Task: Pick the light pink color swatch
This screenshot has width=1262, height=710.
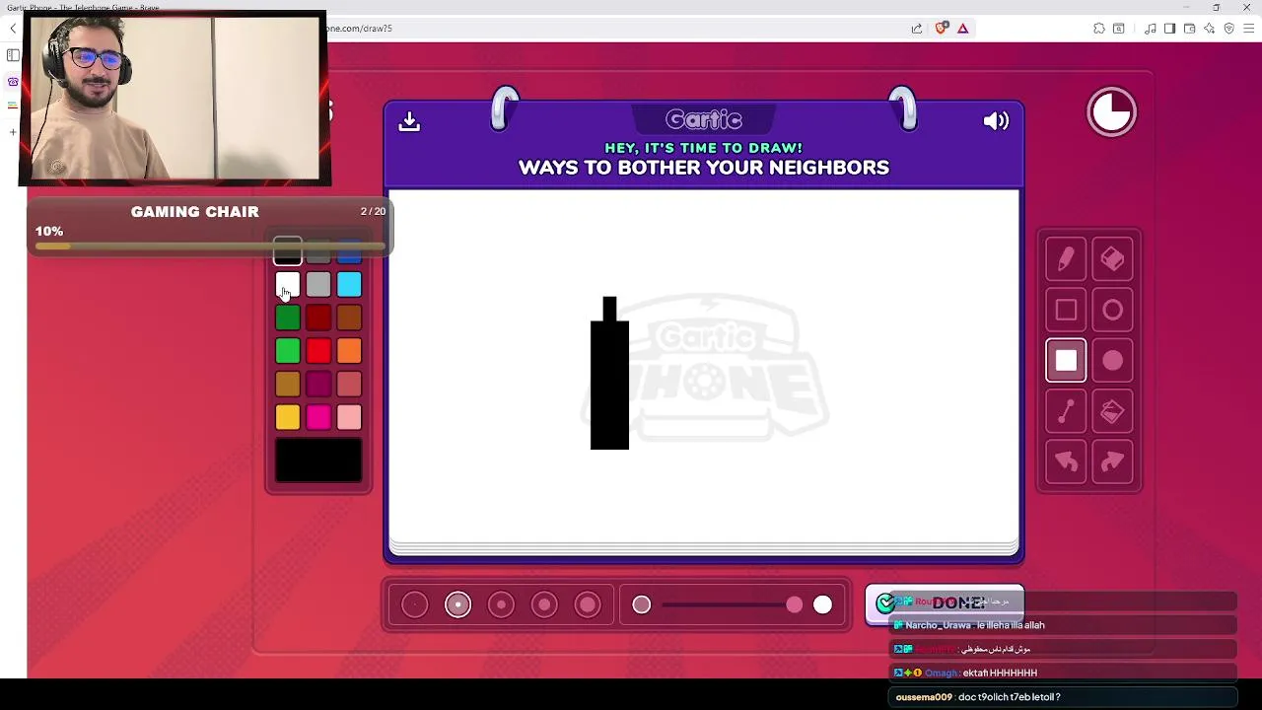Action: tap(349, 418)
